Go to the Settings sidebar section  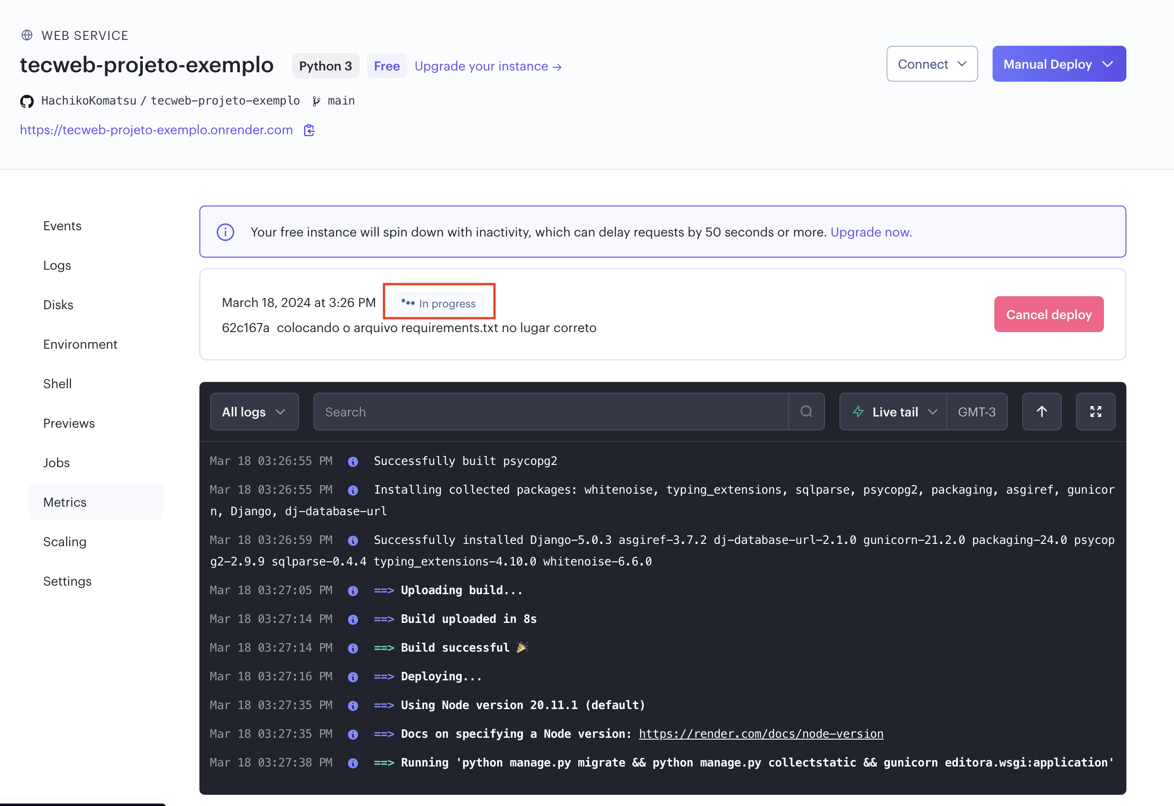[67, 581]
